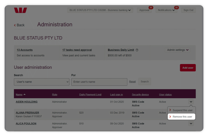Sort by the Name column arrow
This screenshot has width=208, height=137.
click(24, 95)
